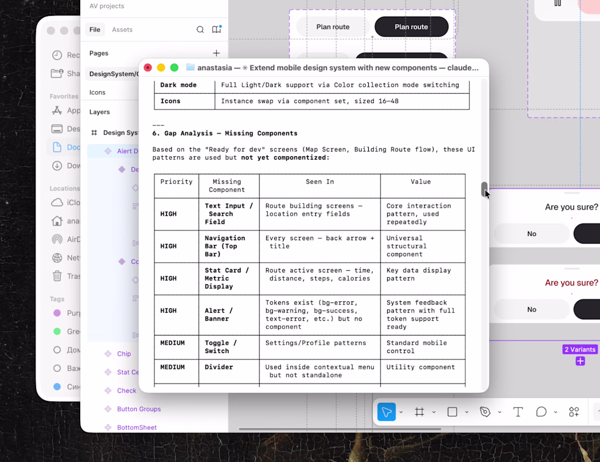Click the AV projects title in Figma
600x462 pixels.
(x=107, y=6)
